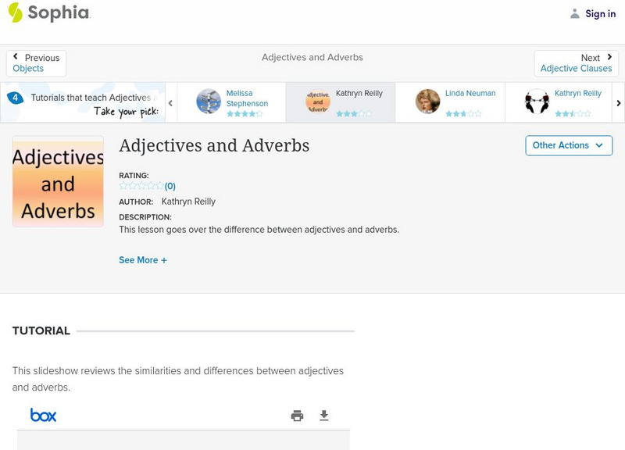The image size is (625, 450).
Task: Go to Previous Objects lesson
Action: (37, 63)
